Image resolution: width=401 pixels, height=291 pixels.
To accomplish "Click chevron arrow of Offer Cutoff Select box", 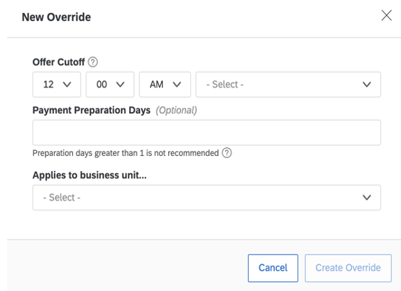I will pyautogui.click(x=366, y=84).
